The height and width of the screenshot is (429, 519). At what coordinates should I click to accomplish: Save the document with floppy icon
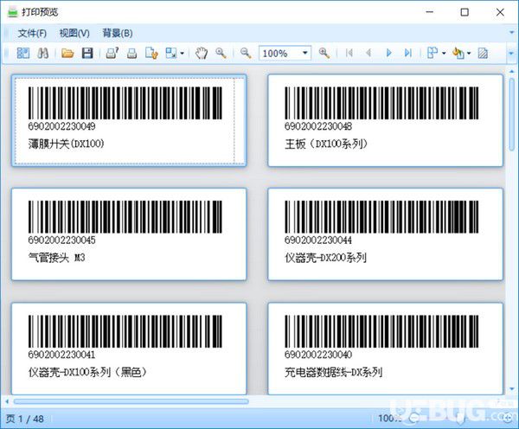87,53
